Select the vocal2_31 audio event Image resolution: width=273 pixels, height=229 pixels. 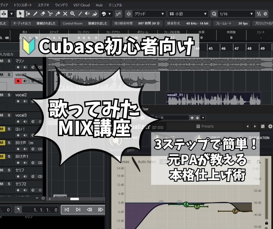[x=213, y=99]
